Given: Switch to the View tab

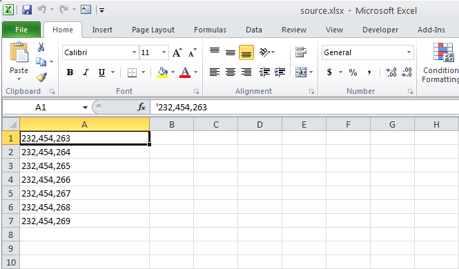Looking at the screenshot, I should [x=334, y=30].
